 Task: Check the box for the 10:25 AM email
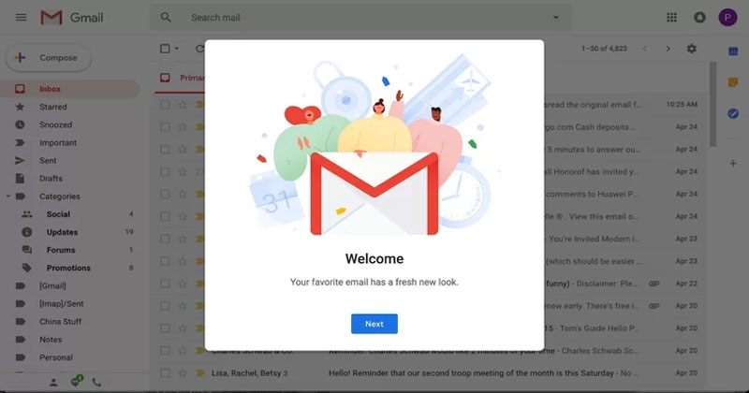click(x=165, y=104)
